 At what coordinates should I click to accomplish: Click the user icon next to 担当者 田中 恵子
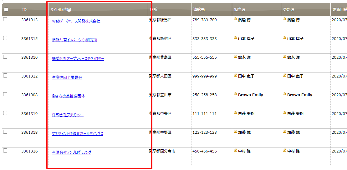click(236, 76)
